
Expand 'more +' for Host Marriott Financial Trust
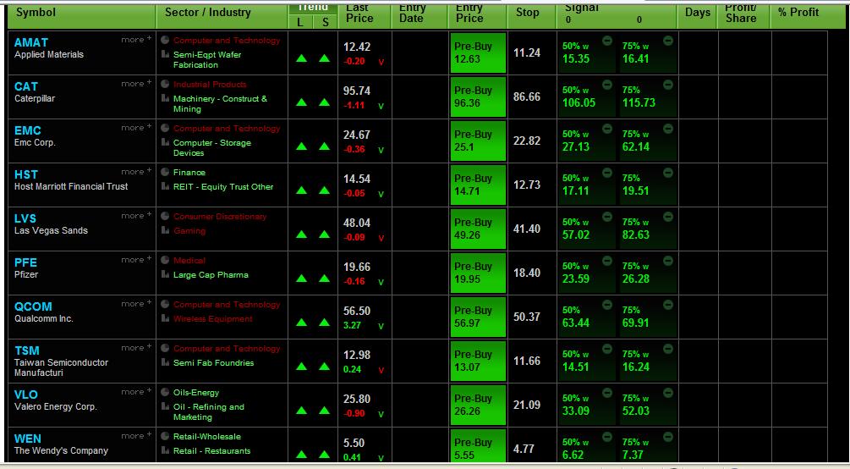(x=136, y=172)
